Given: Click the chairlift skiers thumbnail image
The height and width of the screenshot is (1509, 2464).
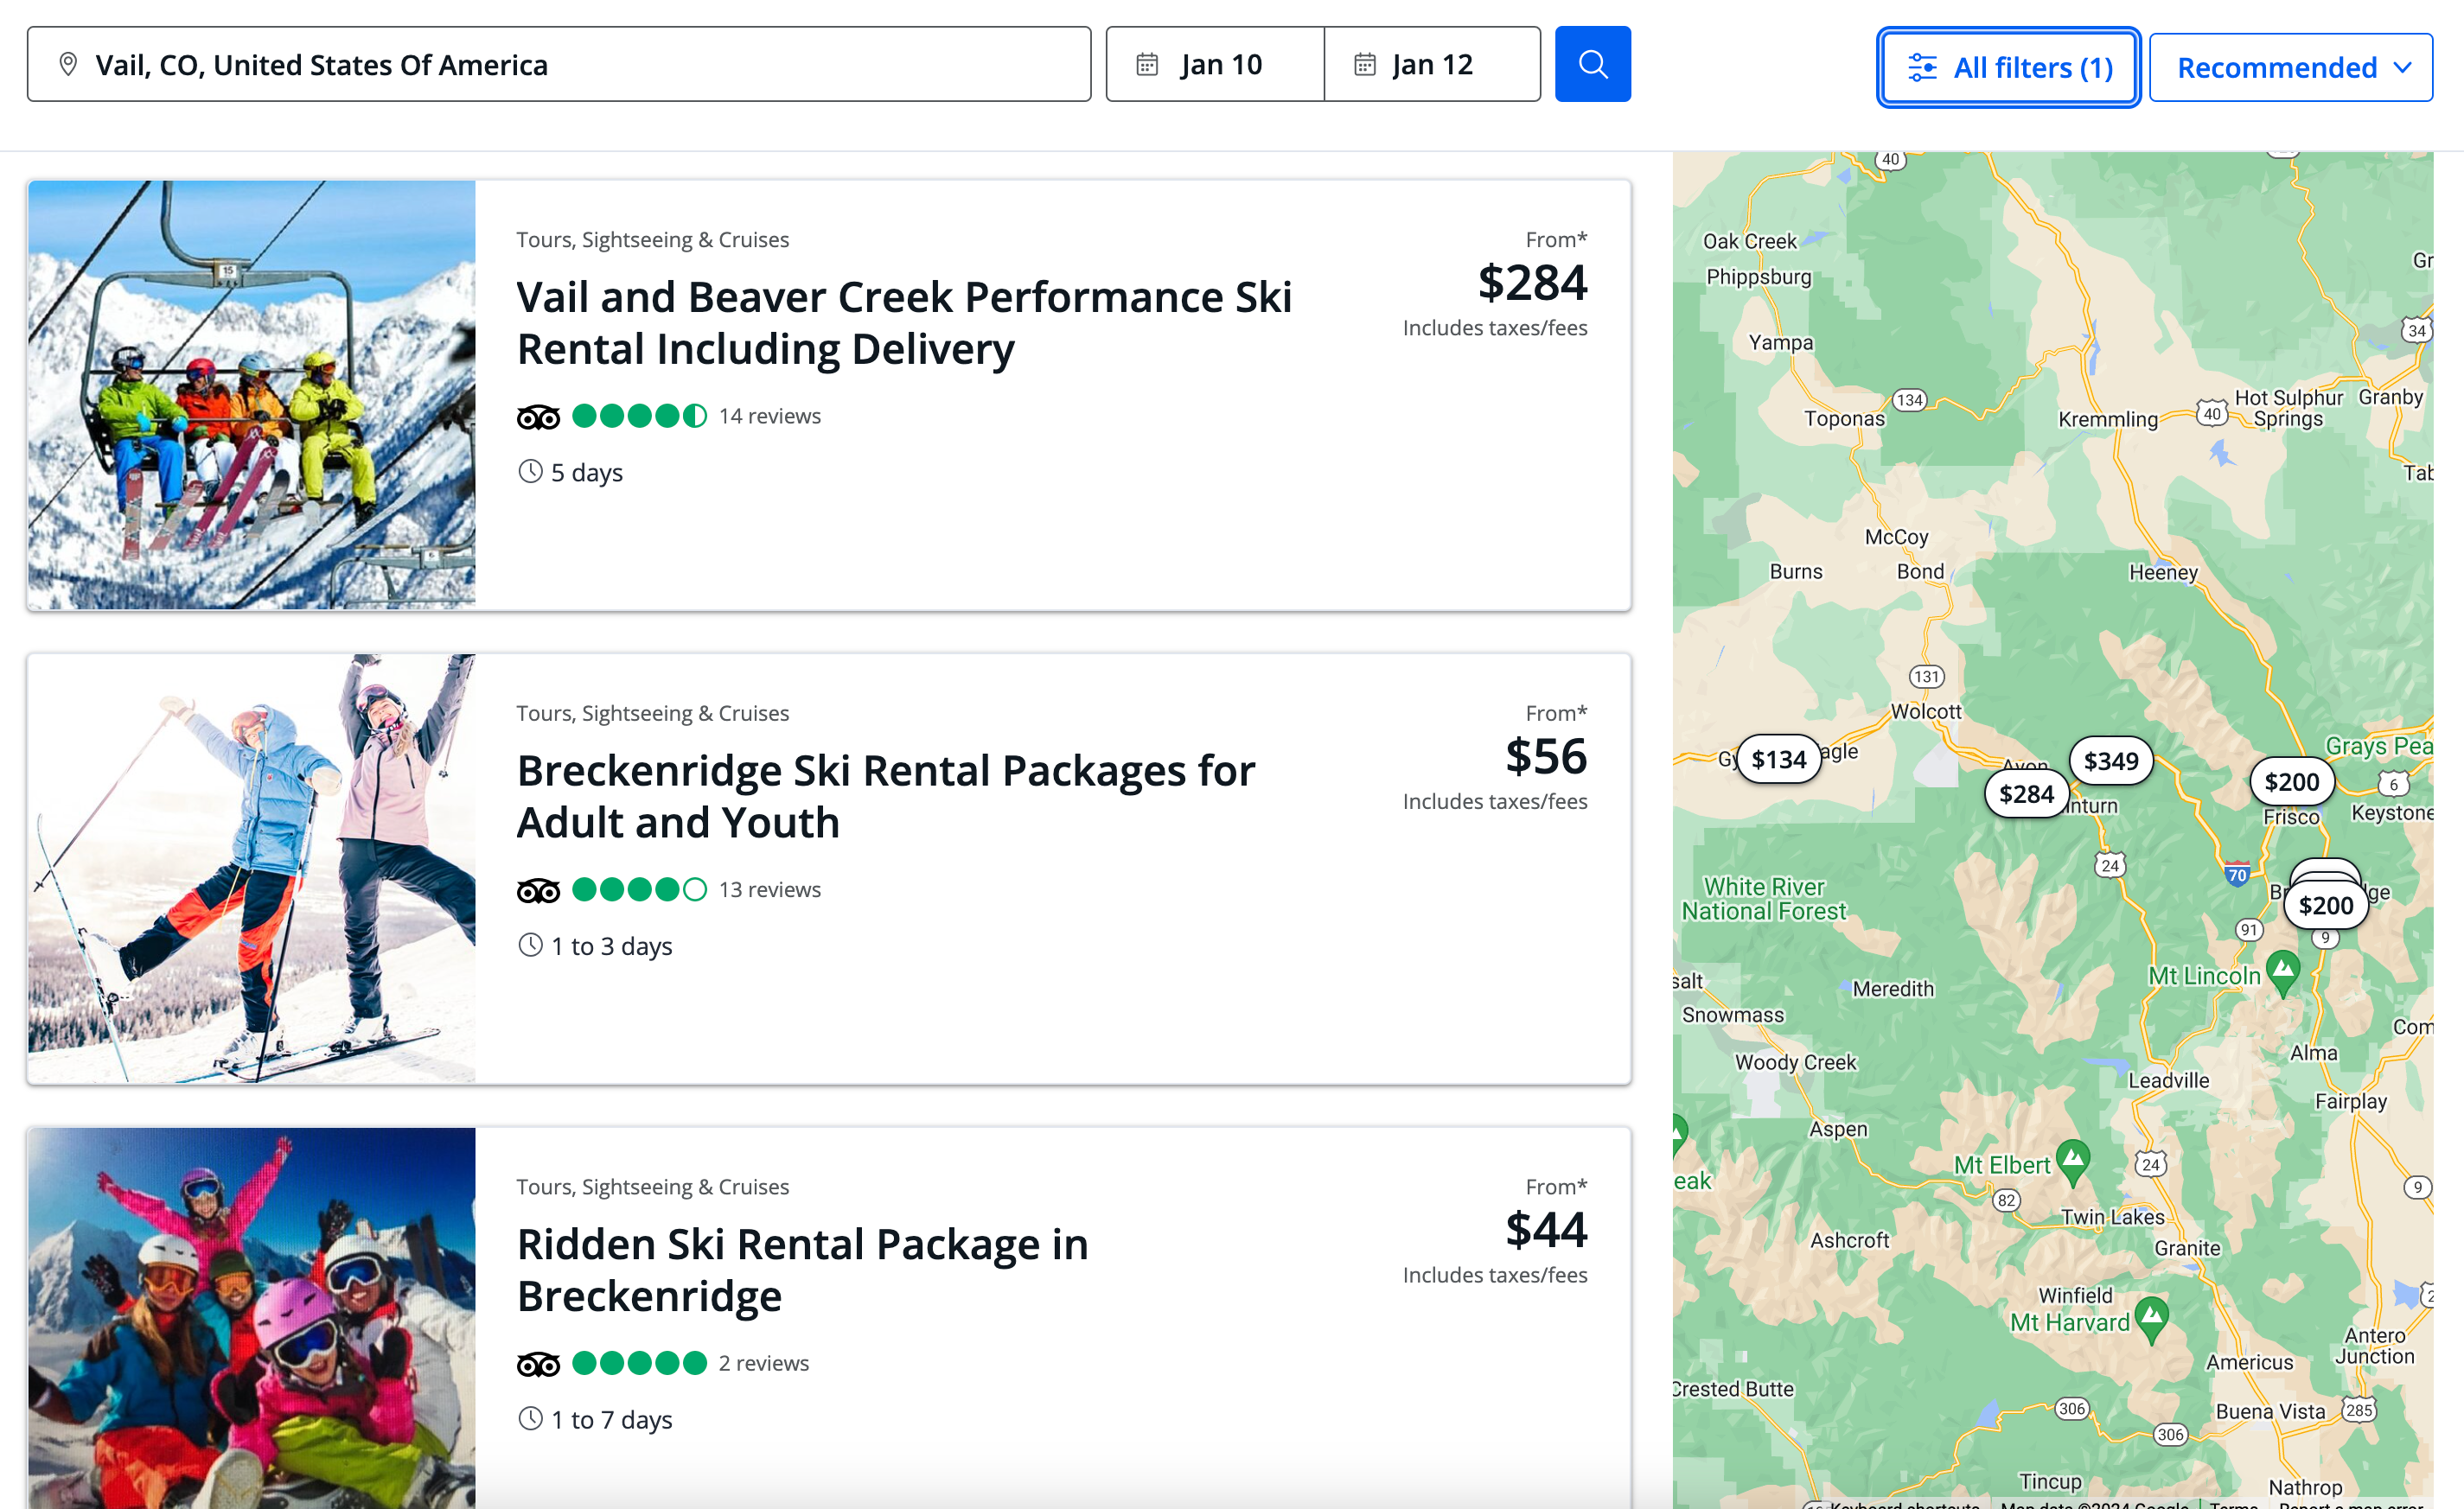Looking at the screenshot, I should click(x=251, y=395).
